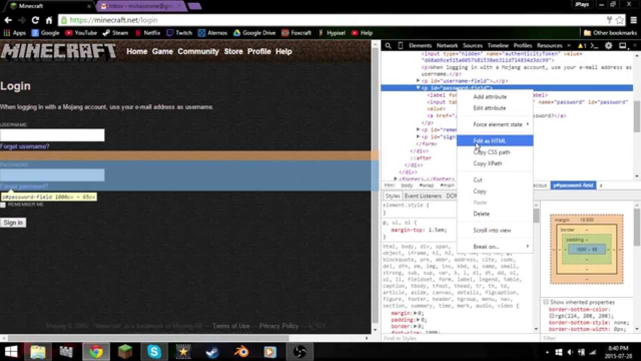Image resolution: width=641 pixels, height=361 pixels.
Task: Open the Twitch bookmark
Action: [179, 33]
